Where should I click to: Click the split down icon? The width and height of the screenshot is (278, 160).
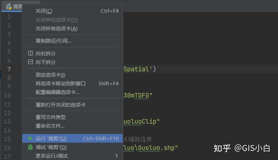(30, 62)
